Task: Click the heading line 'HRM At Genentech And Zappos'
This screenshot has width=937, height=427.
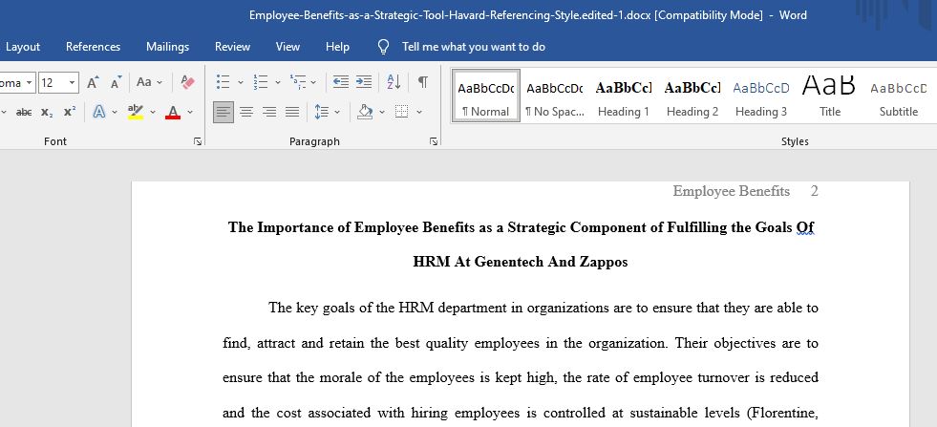Action: (520, 262)
